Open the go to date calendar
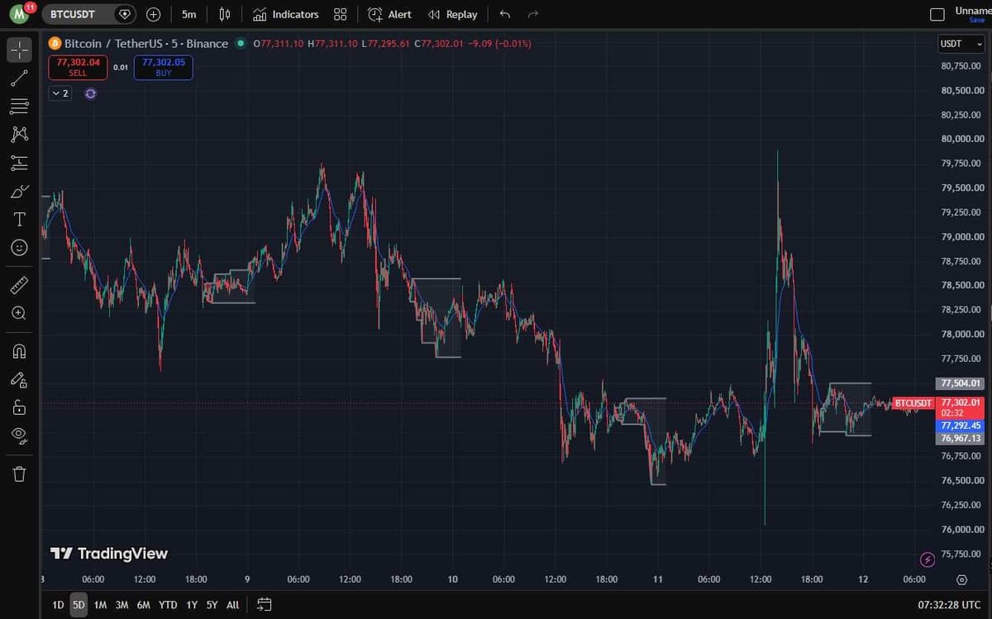Viewport: 992px width, 619px height. pos(265,605)
